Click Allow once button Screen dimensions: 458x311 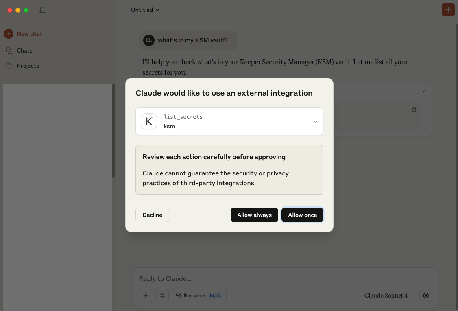[x=302, y=215]
